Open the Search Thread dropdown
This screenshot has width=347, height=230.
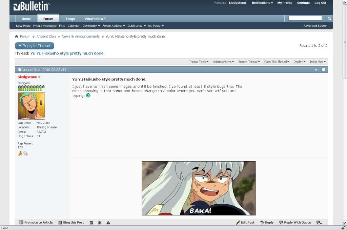pyautogui.click(x=249, y=62)
